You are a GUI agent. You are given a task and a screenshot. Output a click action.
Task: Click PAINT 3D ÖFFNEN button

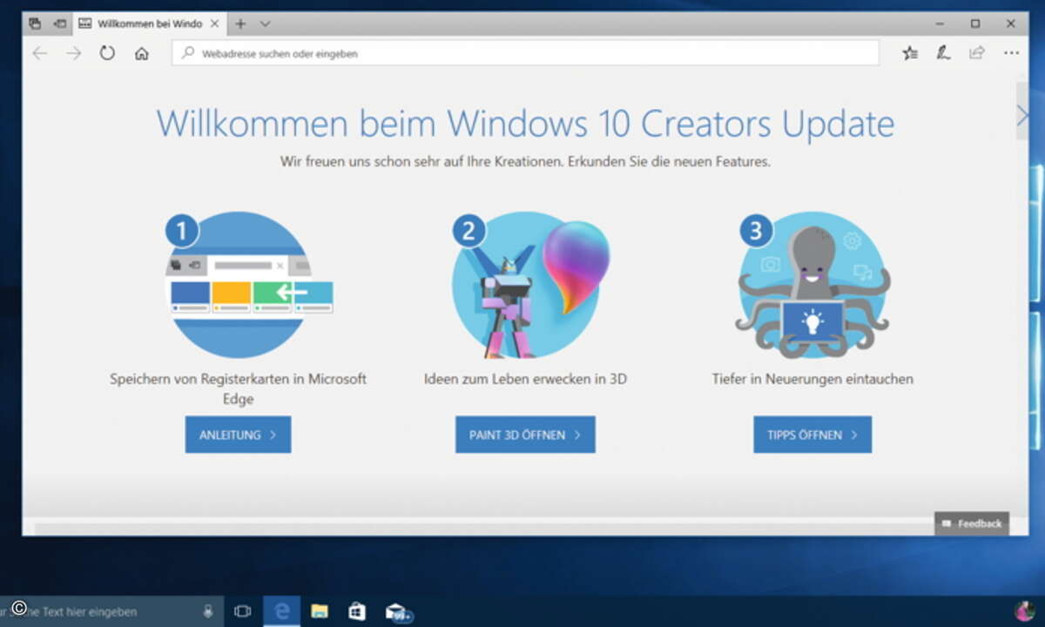click(525, 435)
